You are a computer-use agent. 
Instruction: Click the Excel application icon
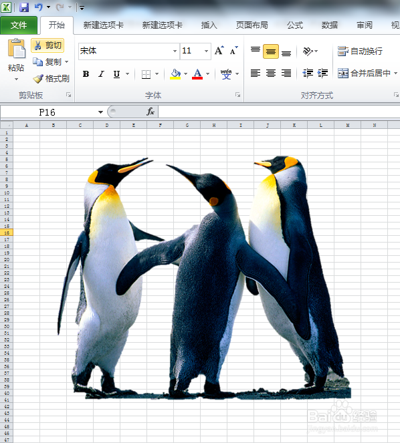click(x=6, y=7)
